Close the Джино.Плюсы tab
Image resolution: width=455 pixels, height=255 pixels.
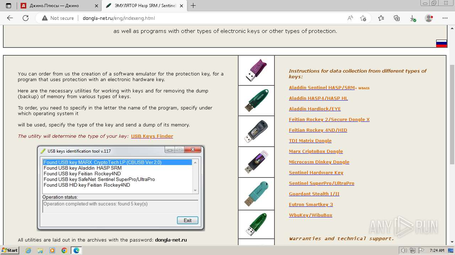[x=96, y=6]
